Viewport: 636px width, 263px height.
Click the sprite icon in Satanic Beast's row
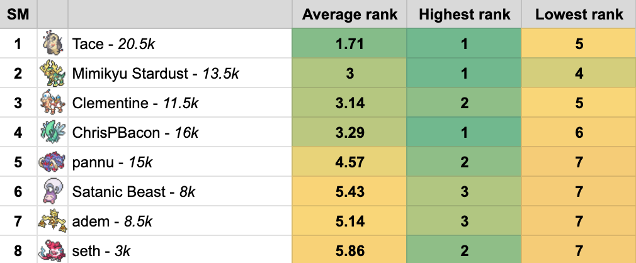coord(52,191)
